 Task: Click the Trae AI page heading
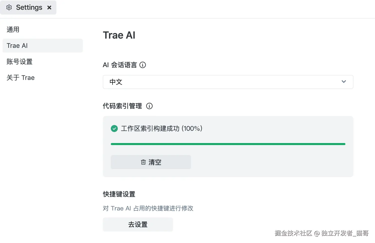pos(119,35)
